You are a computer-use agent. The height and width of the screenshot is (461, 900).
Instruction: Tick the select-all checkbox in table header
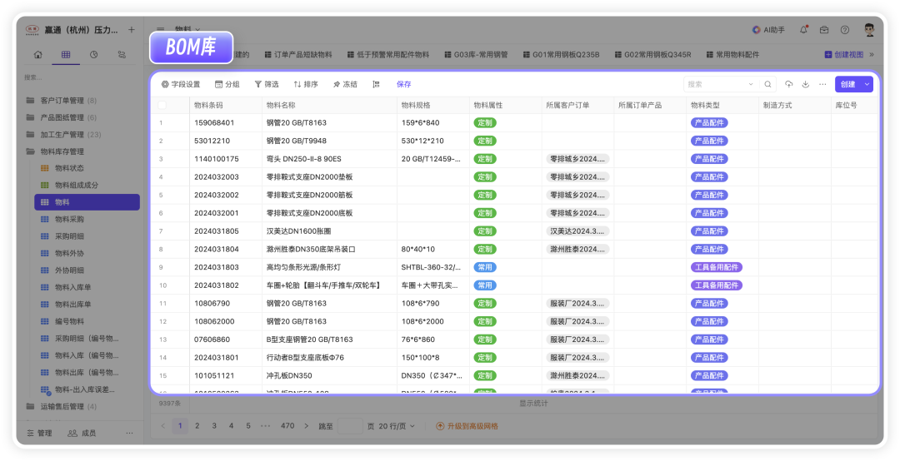[x=162, y=106]
